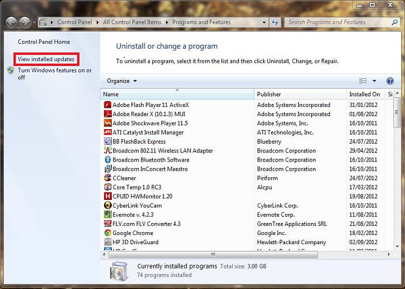Click the vertical scrollbar thumb

coord(397,112)
